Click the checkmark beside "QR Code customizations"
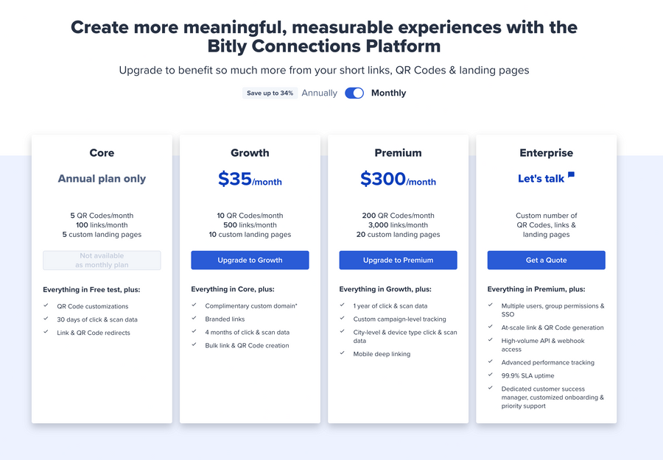Screen dimensions: 663x460 click(x=46, y=306)
